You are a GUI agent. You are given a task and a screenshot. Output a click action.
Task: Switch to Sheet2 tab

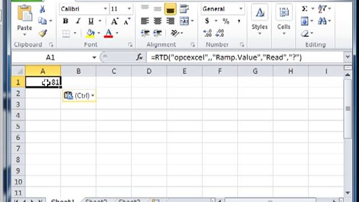[96, 201]
